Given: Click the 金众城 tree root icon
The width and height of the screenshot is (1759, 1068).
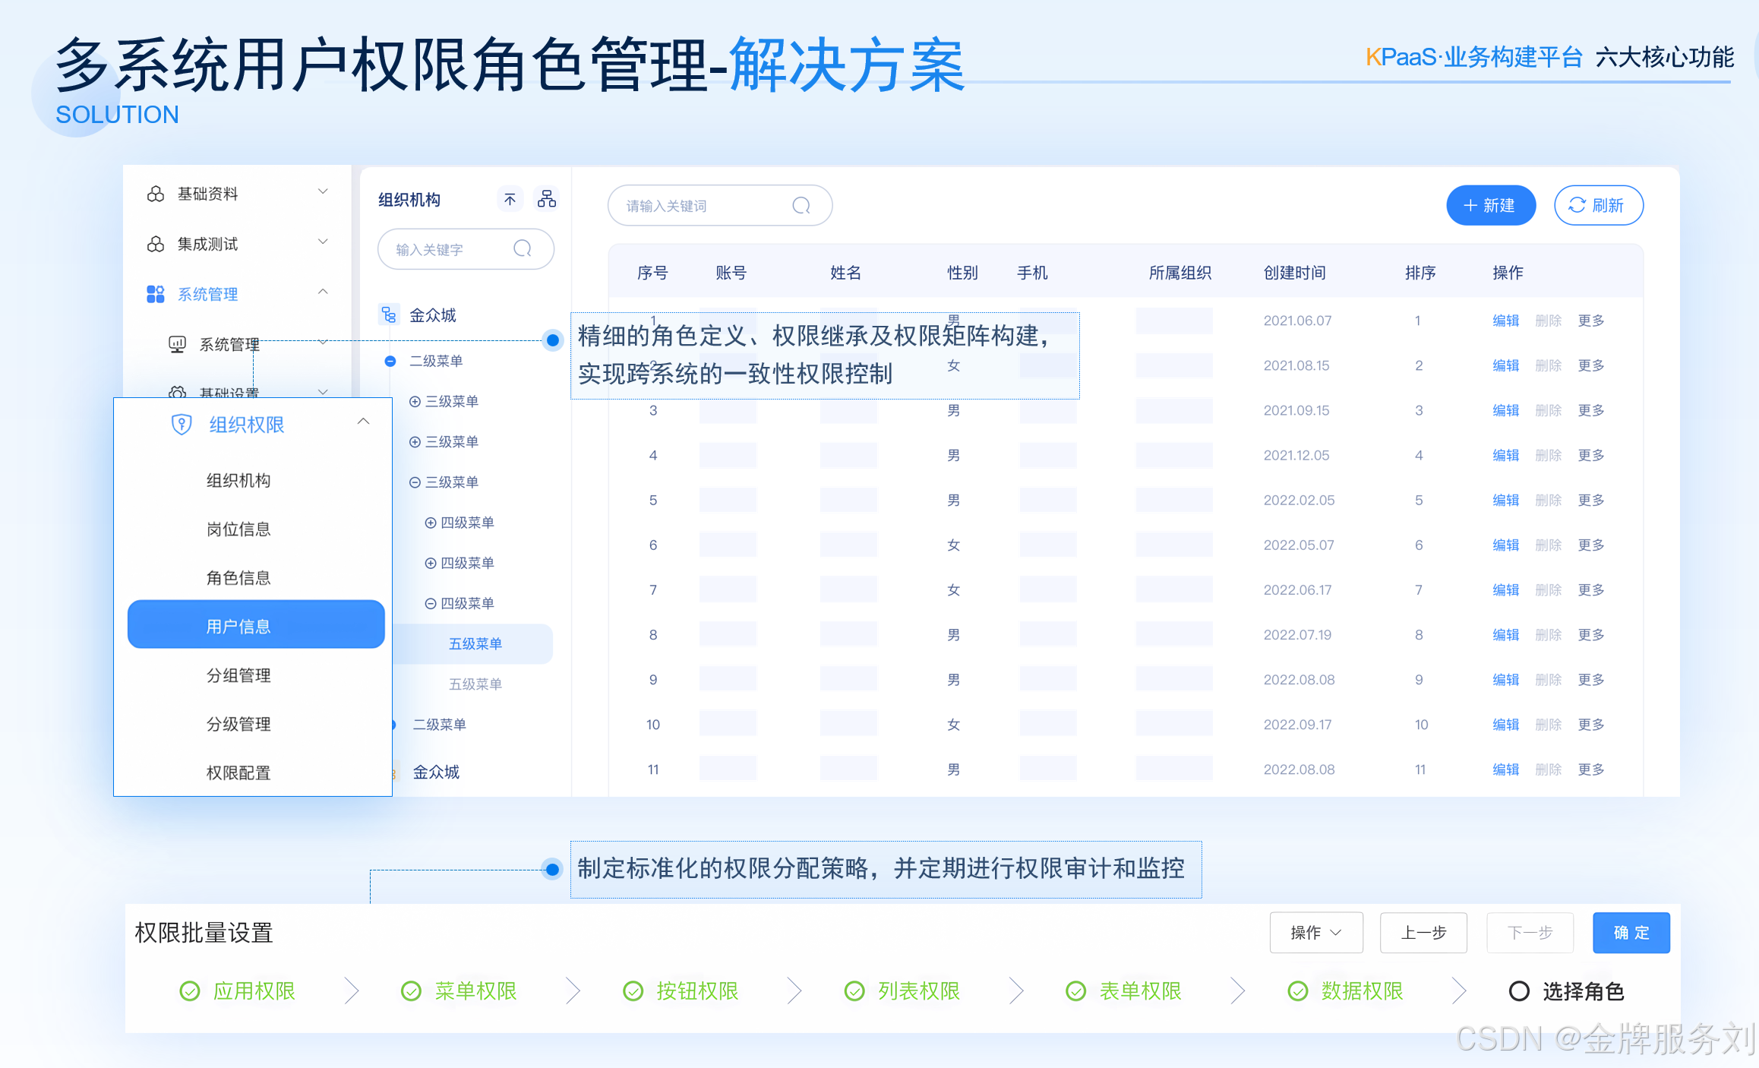Looking at the screenshot, I should click(389, 315).
